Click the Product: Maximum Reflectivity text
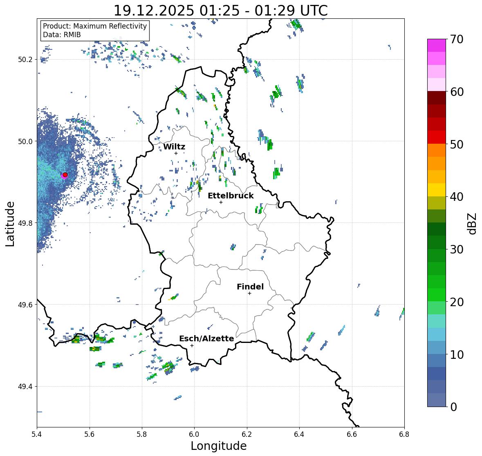The height and width of the screenshot is (456, 482). (95, 26)
